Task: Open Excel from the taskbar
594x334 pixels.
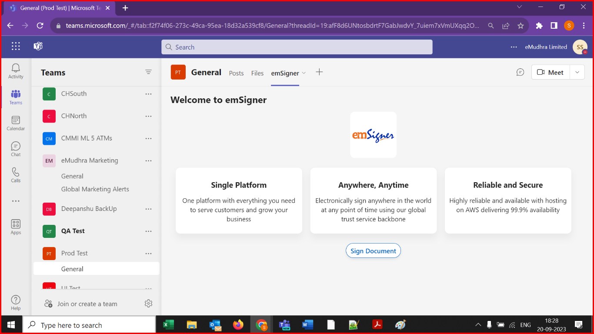Action: pos(168,325)
